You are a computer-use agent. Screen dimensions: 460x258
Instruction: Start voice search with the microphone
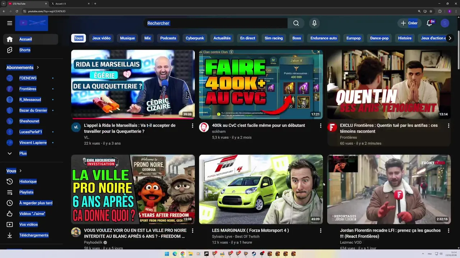314,23
